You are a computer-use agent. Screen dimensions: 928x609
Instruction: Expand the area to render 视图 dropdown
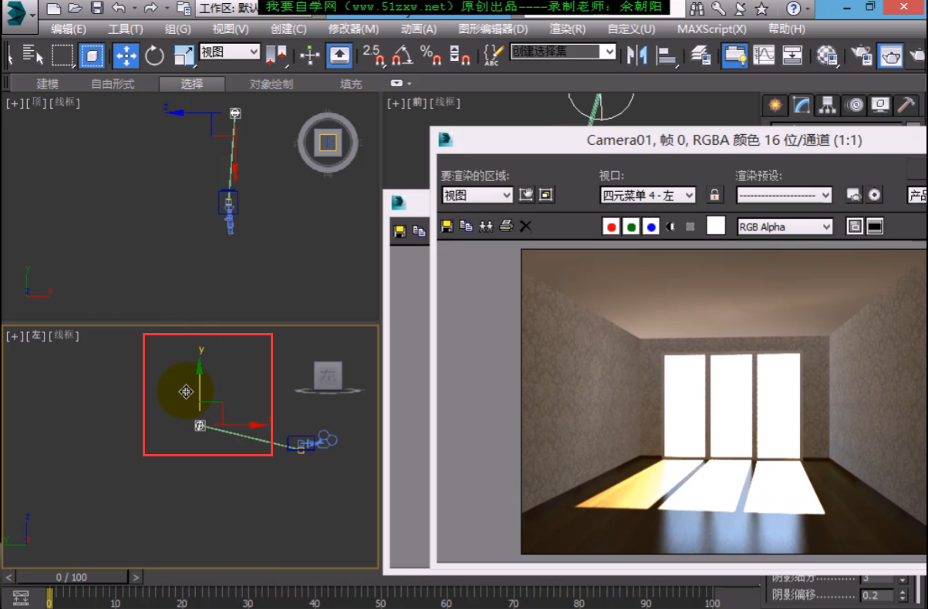(x=477, y=195)
